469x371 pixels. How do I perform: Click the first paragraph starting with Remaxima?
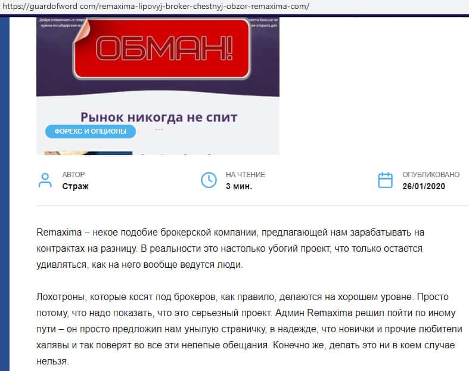[x=230, y=249]
